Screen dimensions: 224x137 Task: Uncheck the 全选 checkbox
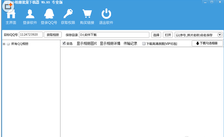64,43
